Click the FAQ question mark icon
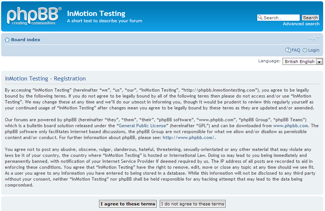 pos(288,50)
